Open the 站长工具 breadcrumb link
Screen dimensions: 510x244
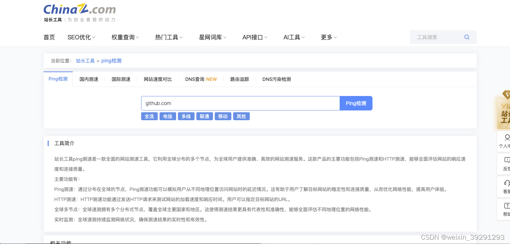click(85, 61)
